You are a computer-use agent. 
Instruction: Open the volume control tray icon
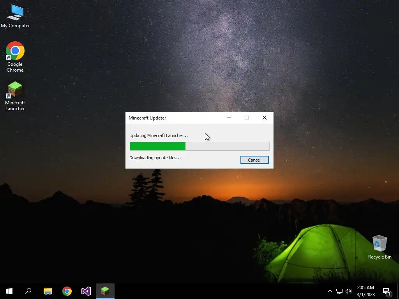[348, 291]
